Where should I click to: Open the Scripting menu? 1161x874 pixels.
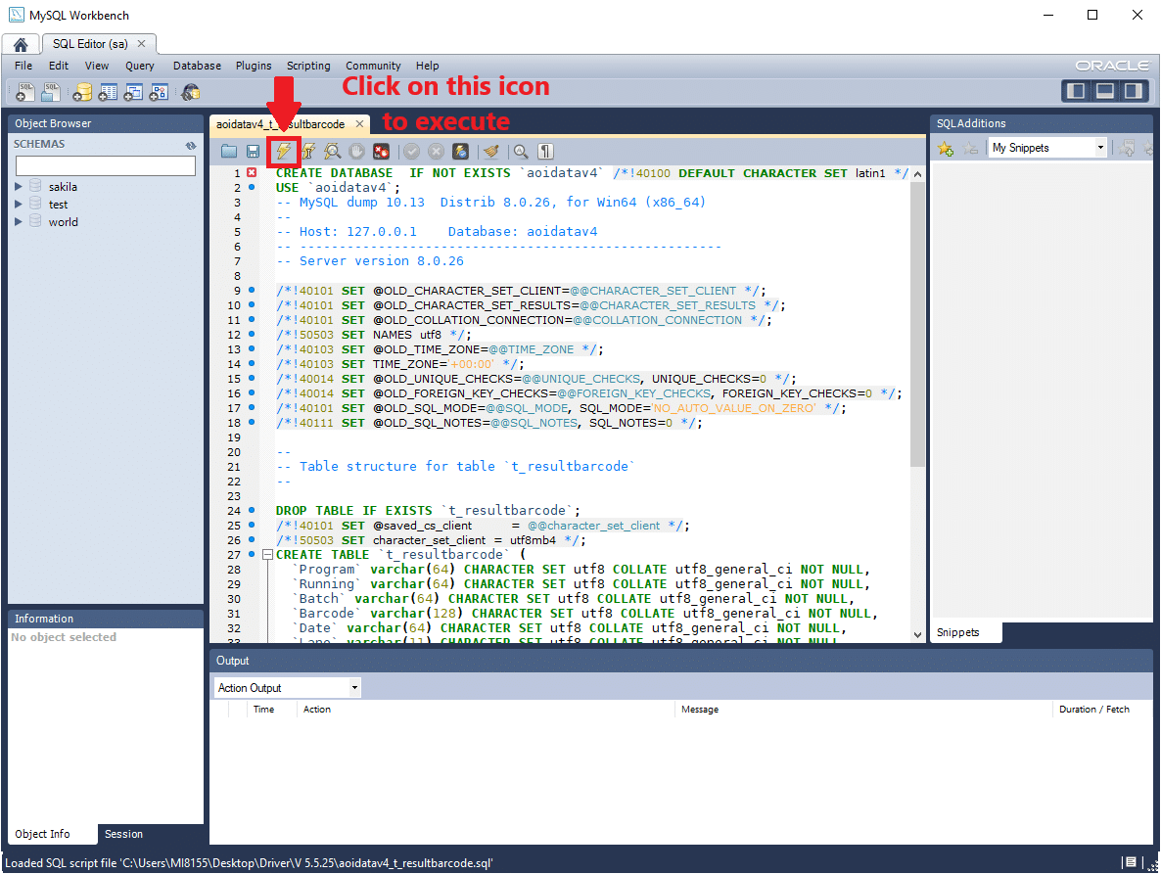(308, 66)
